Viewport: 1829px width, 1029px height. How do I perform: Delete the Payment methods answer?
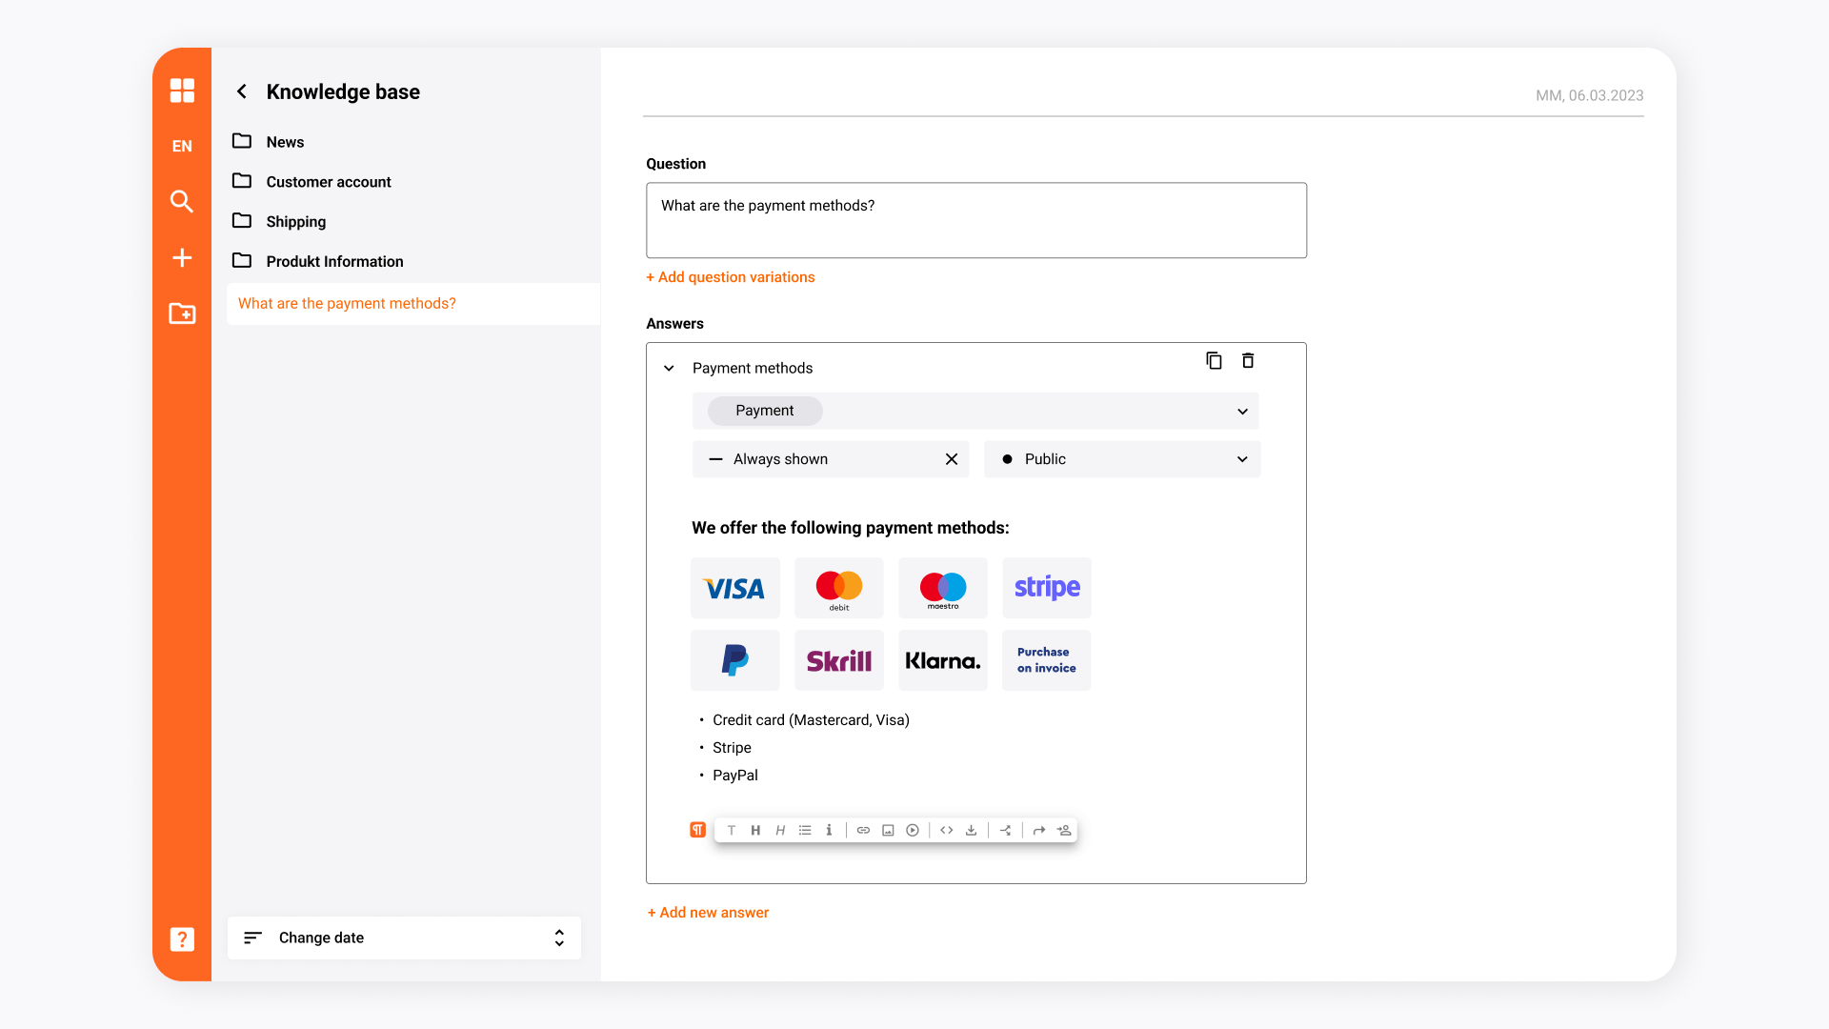[1248, 360]
